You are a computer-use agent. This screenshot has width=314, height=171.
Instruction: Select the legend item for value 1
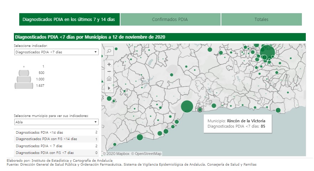[x=34, y=66]
